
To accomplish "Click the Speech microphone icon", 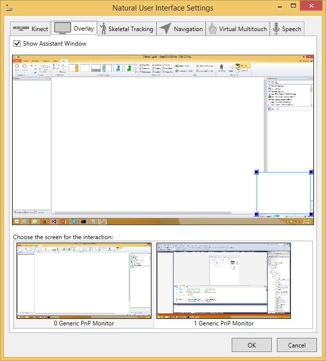I will pos(275,29).
